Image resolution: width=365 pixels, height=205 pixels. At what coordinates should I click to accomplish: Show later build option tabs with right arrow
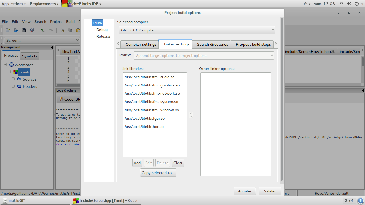pyautogui.click(x=276, y=44)
